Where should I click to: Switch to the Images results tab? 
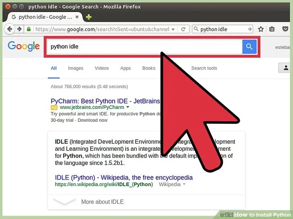pyautogui.click(x=76, y=68)
